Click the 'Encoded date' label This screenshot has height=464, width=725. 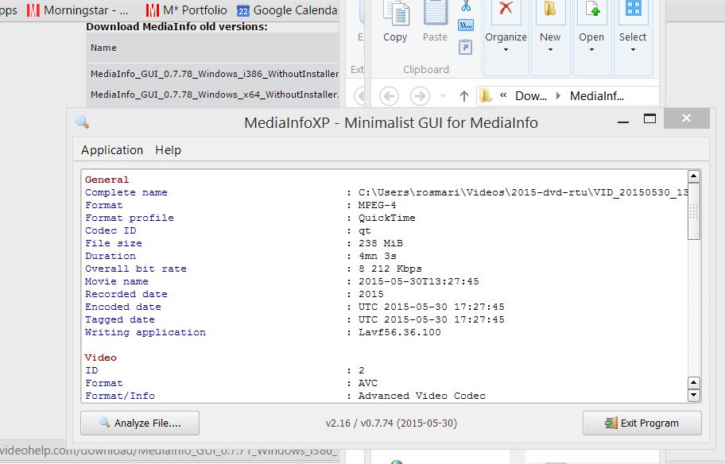[x=123, y=307]
